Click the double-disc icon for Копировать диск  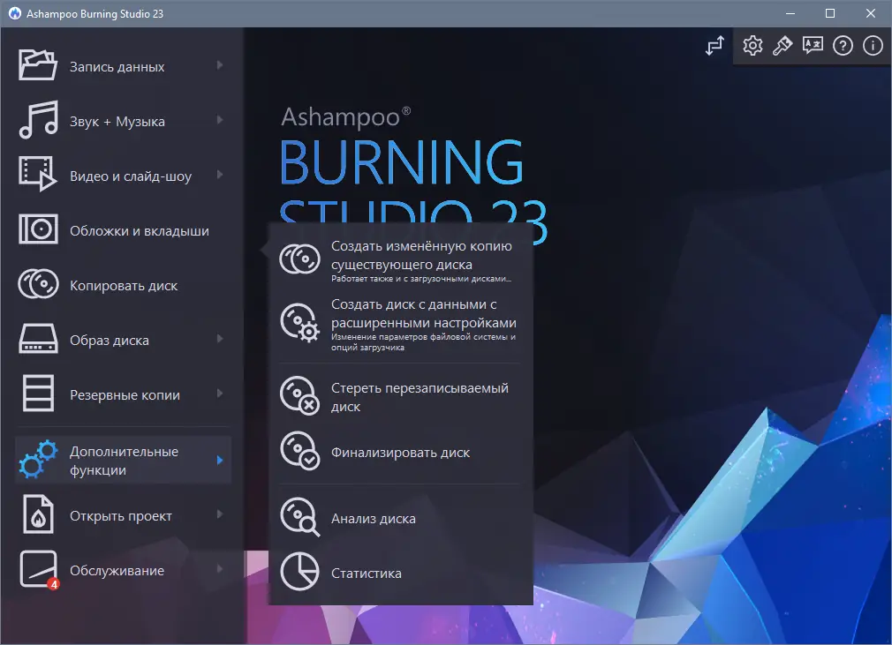coord(38,284)
